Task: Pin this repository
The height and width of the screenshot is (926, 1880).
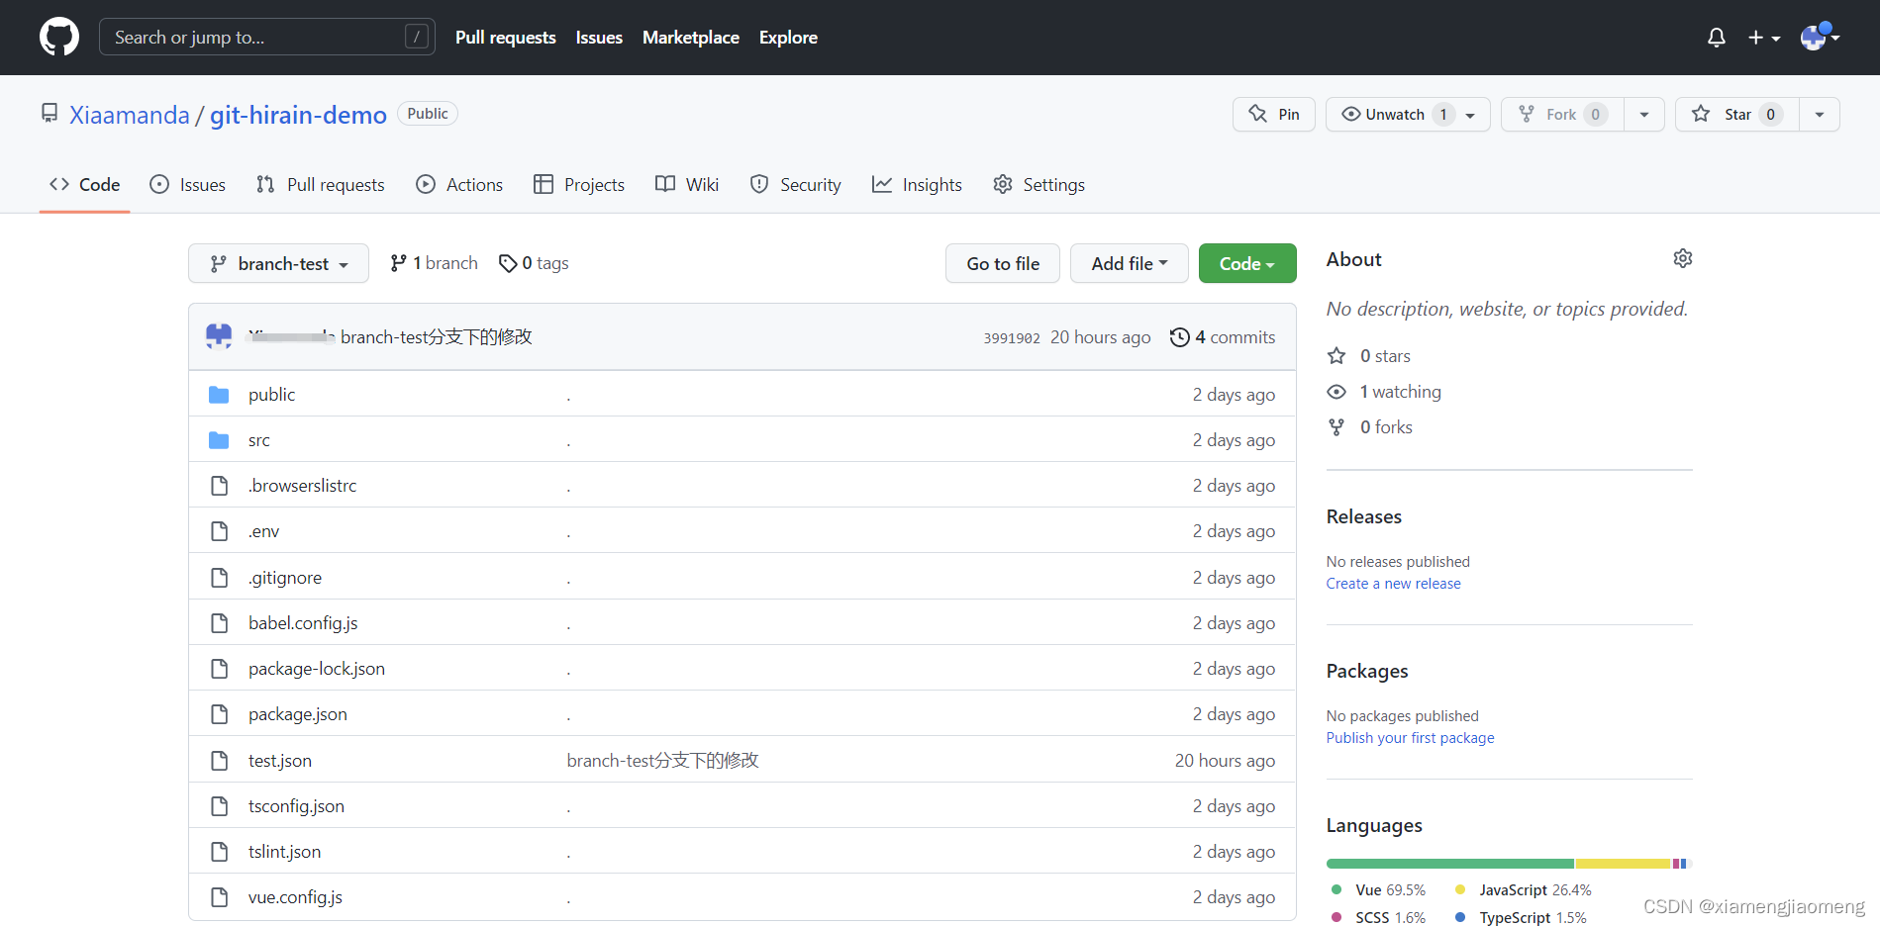Action: tap(1274, 115)
